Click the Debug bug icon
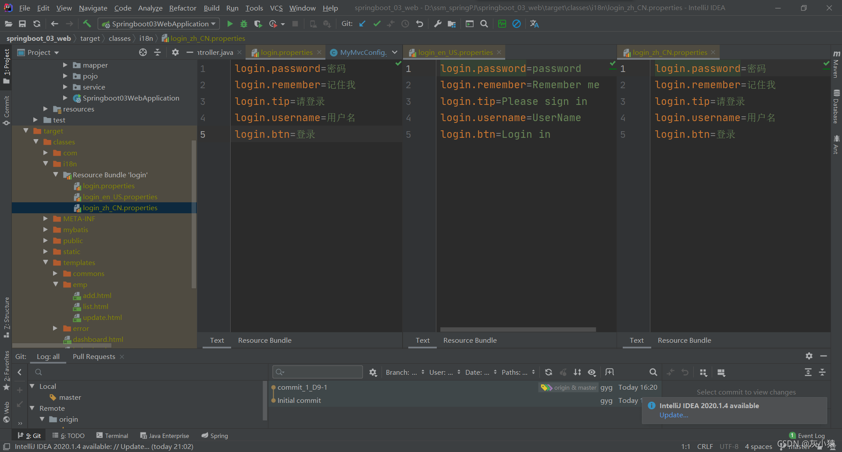 tap(244, 24)
